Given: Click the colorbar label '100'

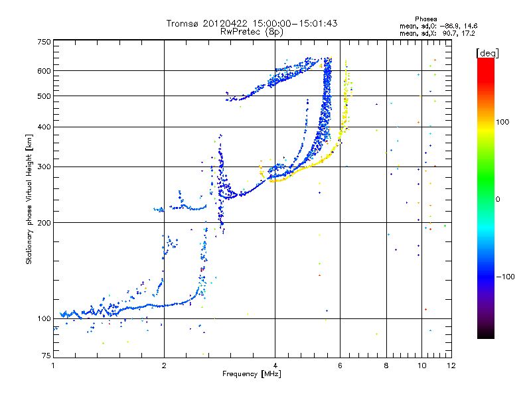Looking at the screenshot, I should 502,122.
